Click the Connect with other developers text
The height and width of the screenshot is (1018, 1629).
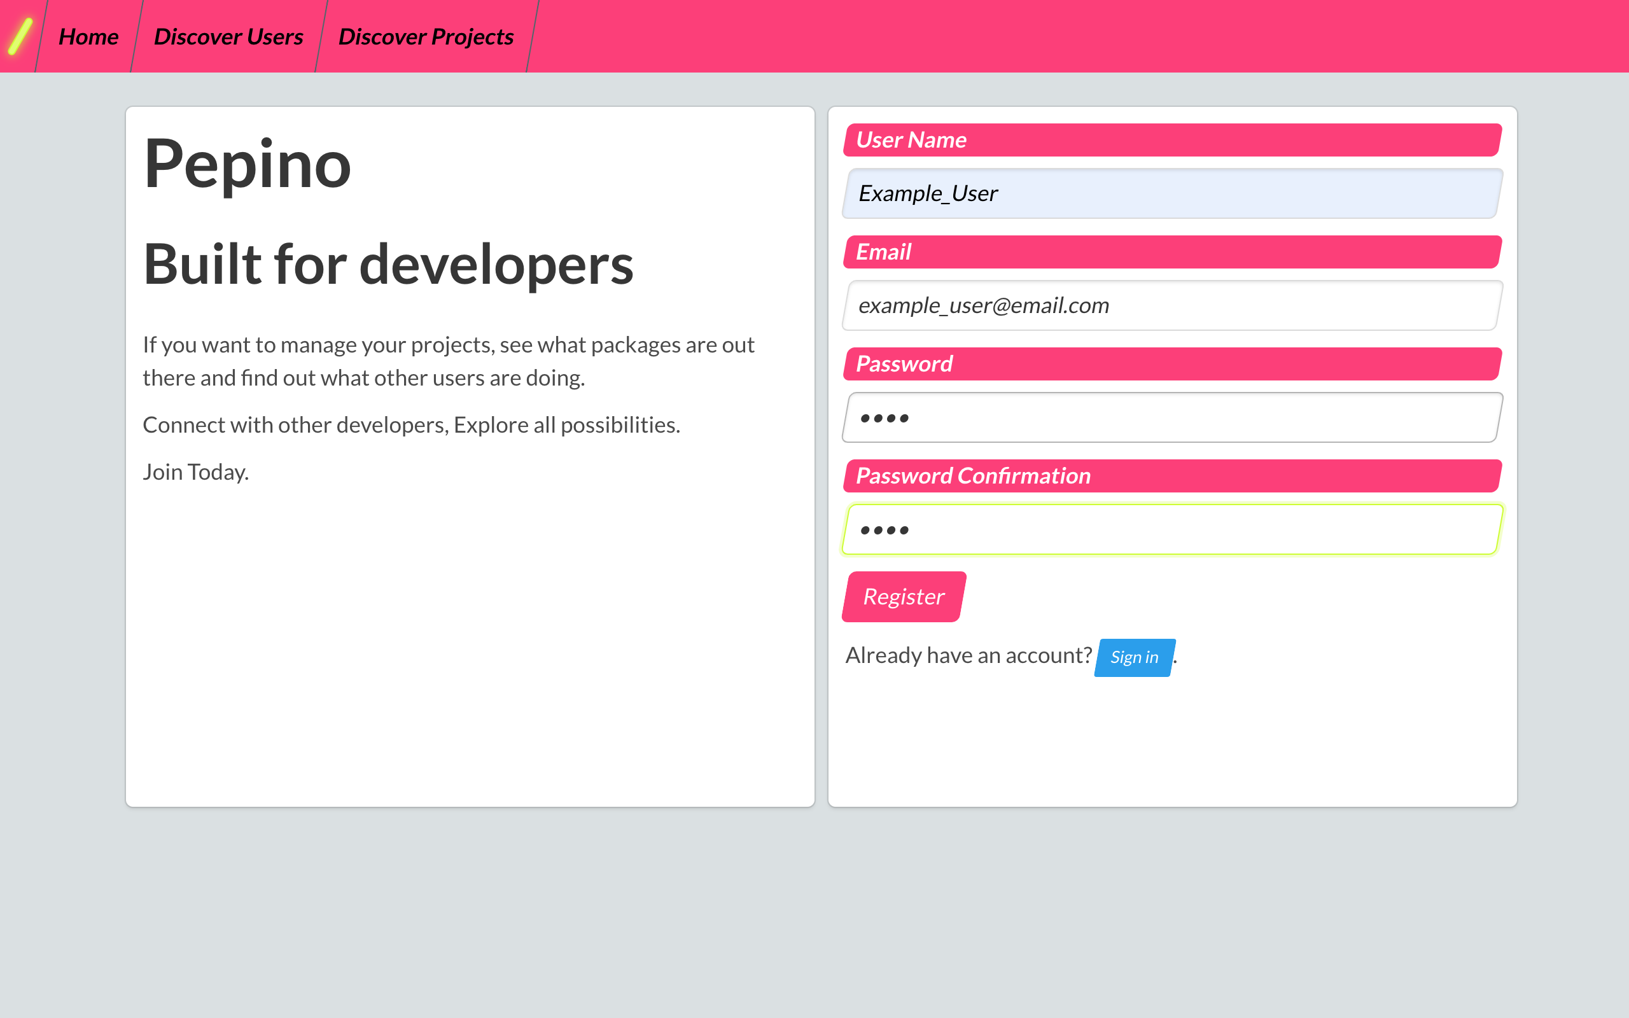pos(412,424)
